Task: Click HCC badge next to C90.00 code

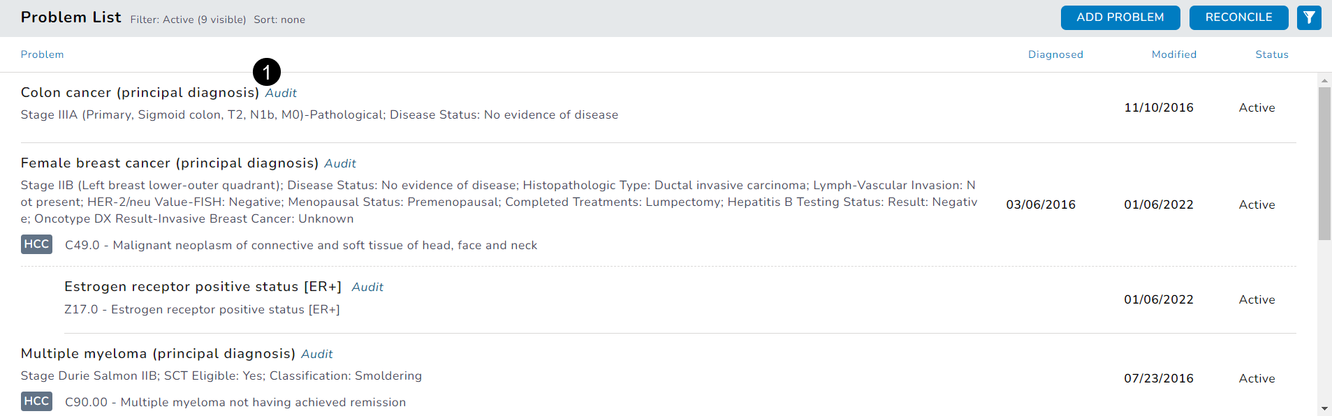Action: tap(36, 401)
